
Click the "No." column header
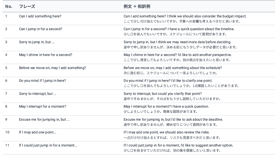coord(9,7)
